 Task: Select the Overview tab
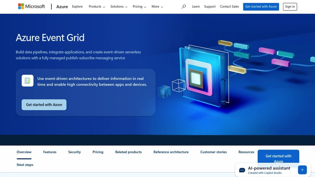click(x=24, y=152)
